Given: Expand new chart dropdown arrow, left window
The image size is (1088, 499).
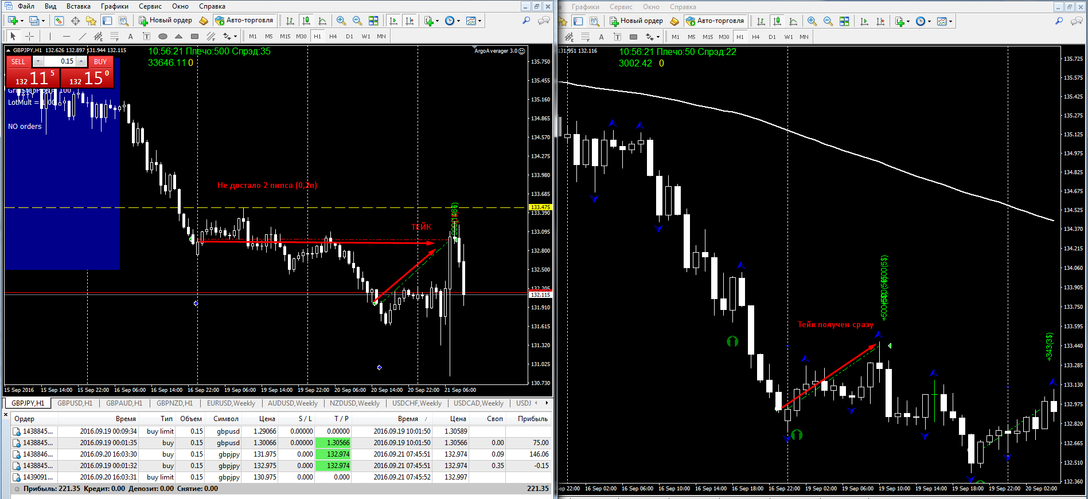Looking at the screenshot, I should [22, 21].
